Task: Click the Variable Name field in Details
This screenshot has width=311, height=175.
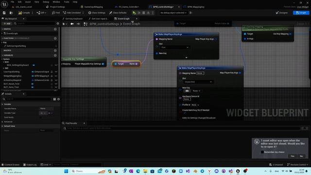Action: point(46,108)
